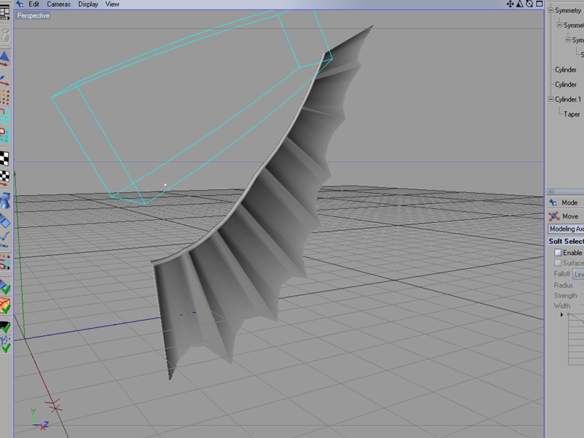
Task: Click the greyed-out Make Editable icon
Action: coord(4,36)
